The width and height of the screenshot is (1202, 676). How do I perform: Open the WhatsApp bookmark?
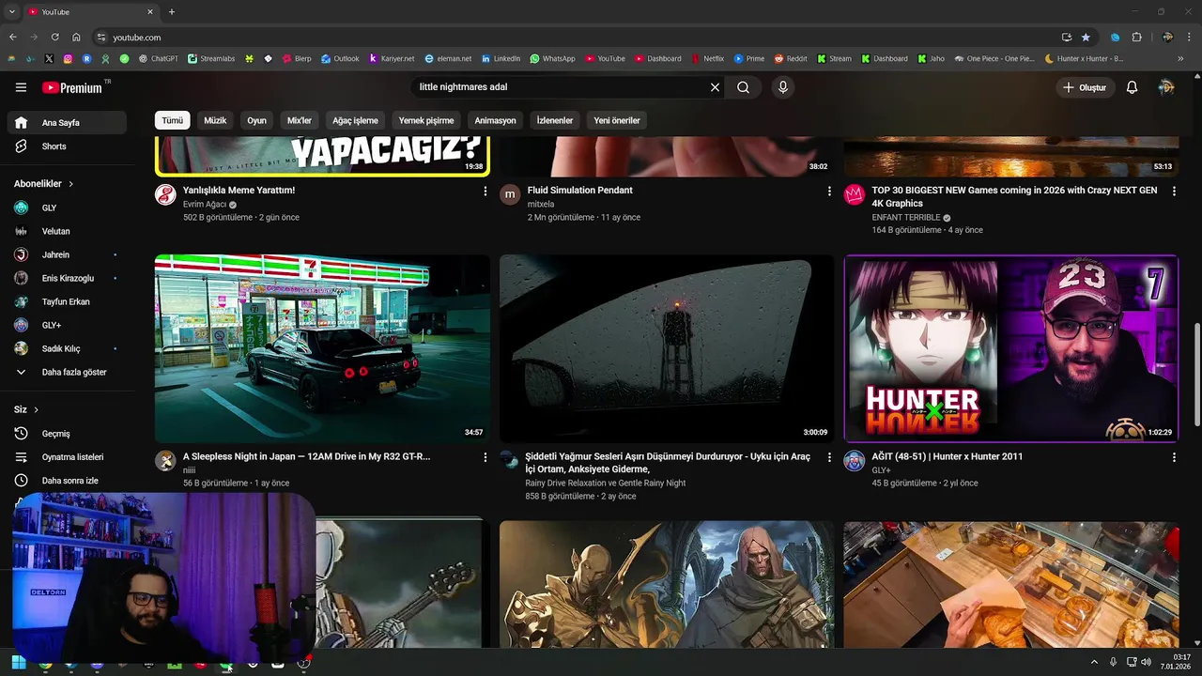pos(552,58)
